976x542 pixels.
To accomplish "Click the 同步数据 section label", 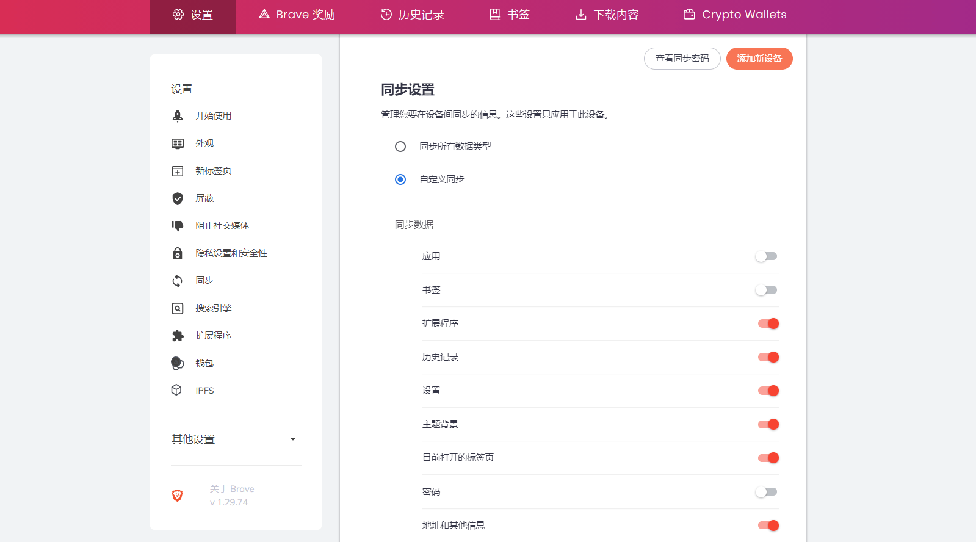I will coord(414,225).
